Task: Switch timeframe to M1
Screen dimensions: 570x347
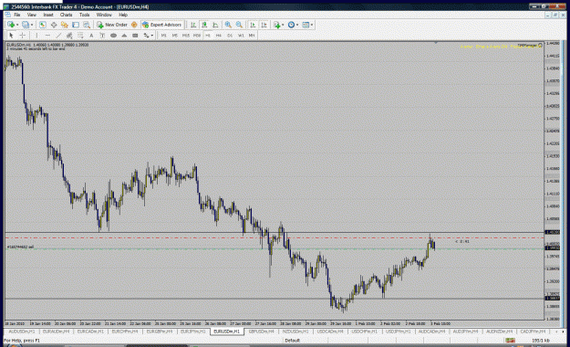Action: [x=163, y=36]
